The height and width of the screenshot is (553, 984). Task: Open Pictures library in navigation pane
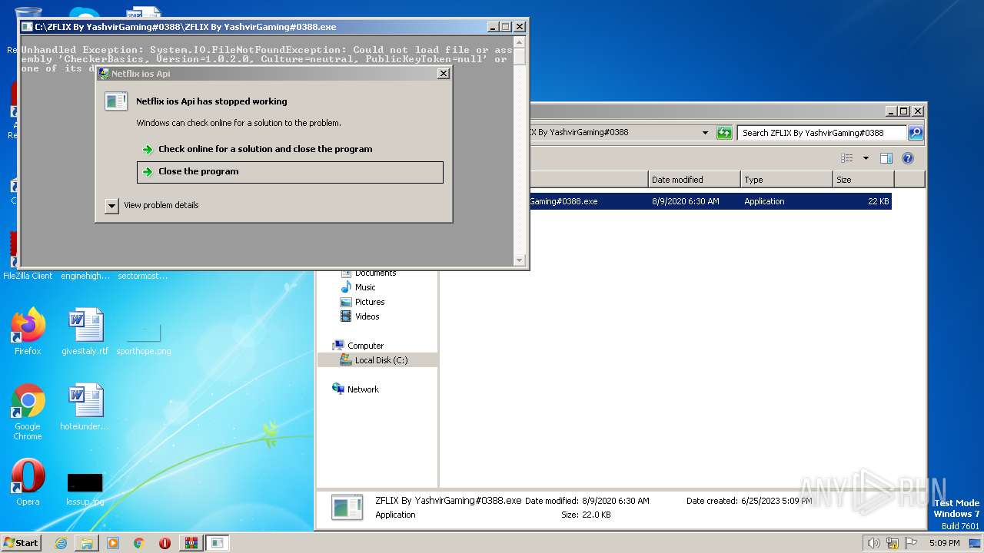coord(370,302)
